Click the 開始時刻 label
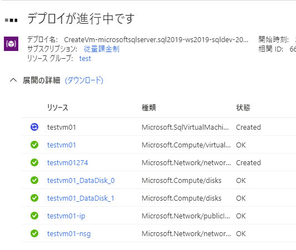Screen dimensions: 296x250 pos(274,39)
